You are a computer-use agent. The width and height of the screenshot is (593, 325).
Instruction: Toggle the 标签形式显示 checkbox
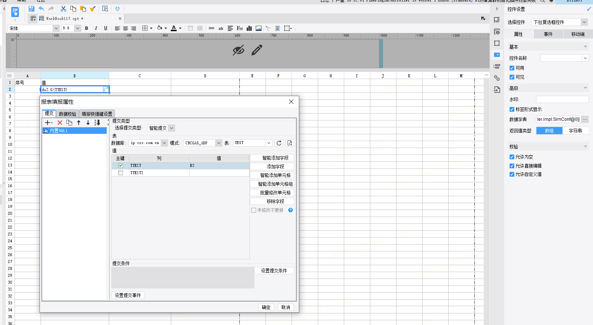[512, 109]
